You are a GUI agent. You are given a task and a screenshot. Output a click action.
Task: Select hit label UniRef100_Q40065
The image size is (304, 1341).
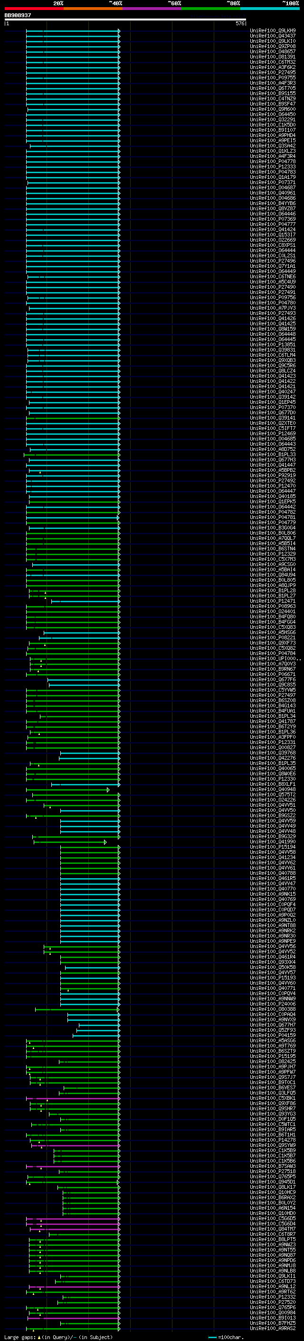point(273,768)
